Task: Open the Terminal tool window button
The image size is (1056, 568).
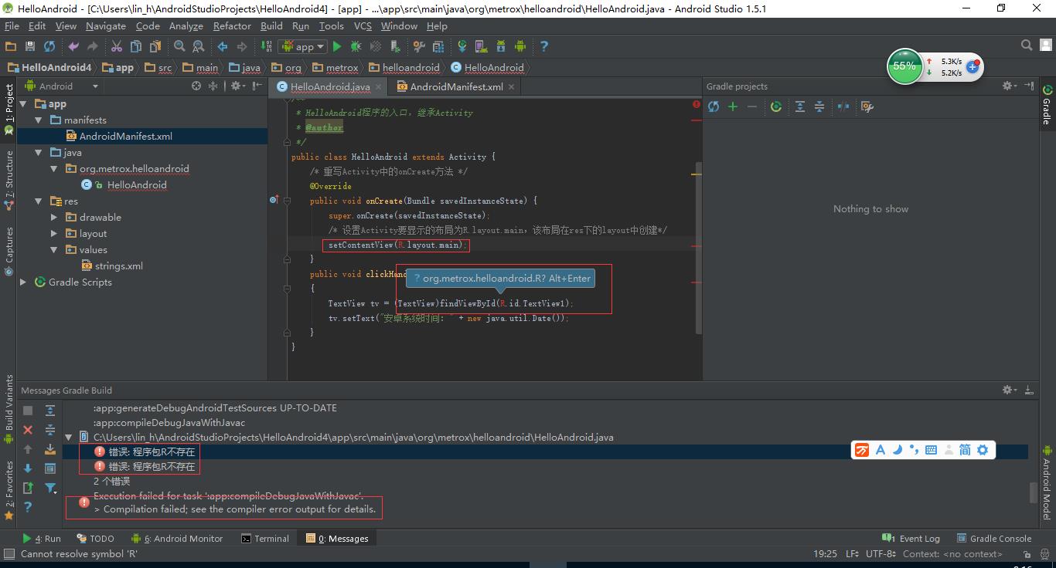Action: (265, 539)
